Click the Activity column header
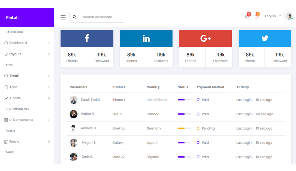Viewport: 296px width, 171px height. click(243, 87)
